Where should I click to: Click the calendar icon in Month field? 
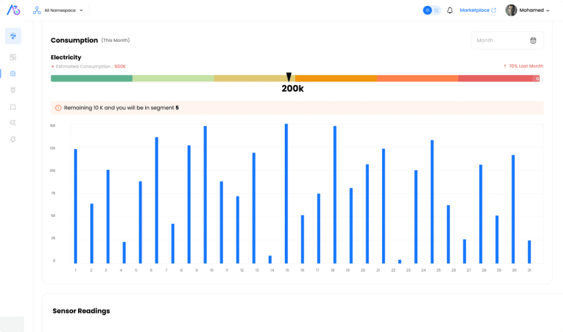click(x=533, y=40)
